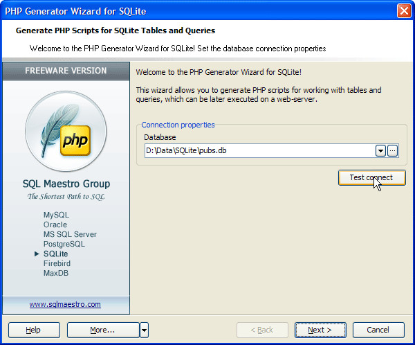Open the database history dropdown arrow
Viewport: 415px width, 345px height.
(380, 151)
